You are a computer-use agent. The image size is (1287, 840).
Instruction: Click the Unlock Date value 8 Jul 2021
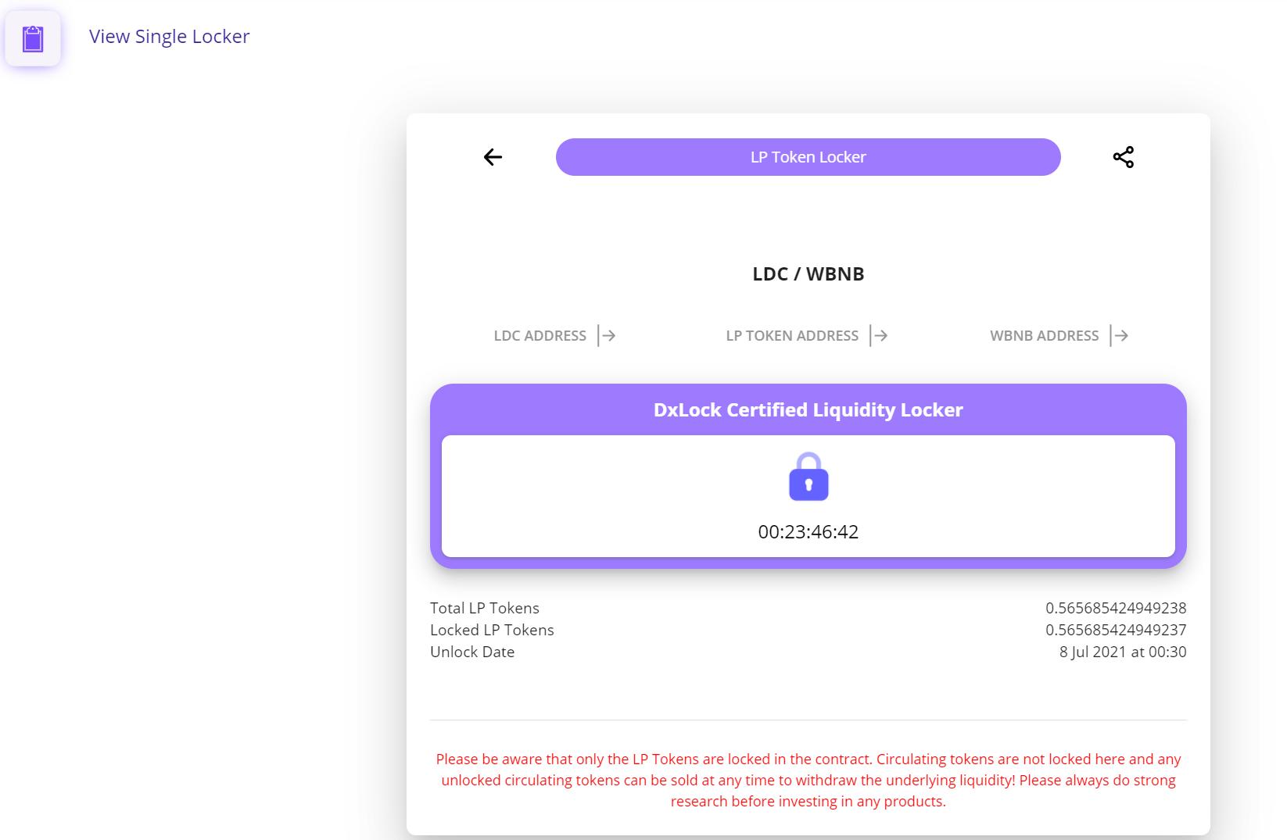1123,652
